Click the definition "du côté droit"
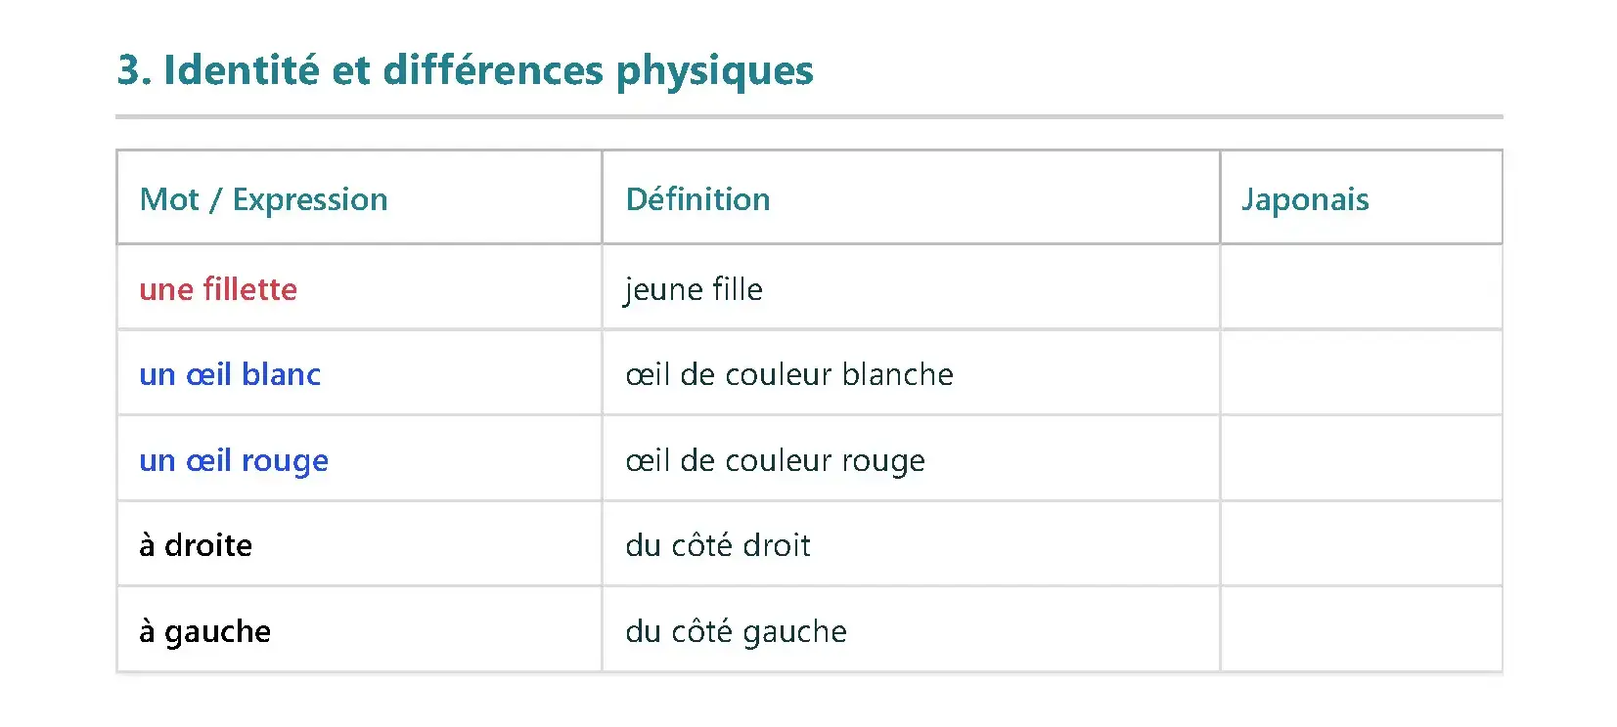 [x=718, y=545]
